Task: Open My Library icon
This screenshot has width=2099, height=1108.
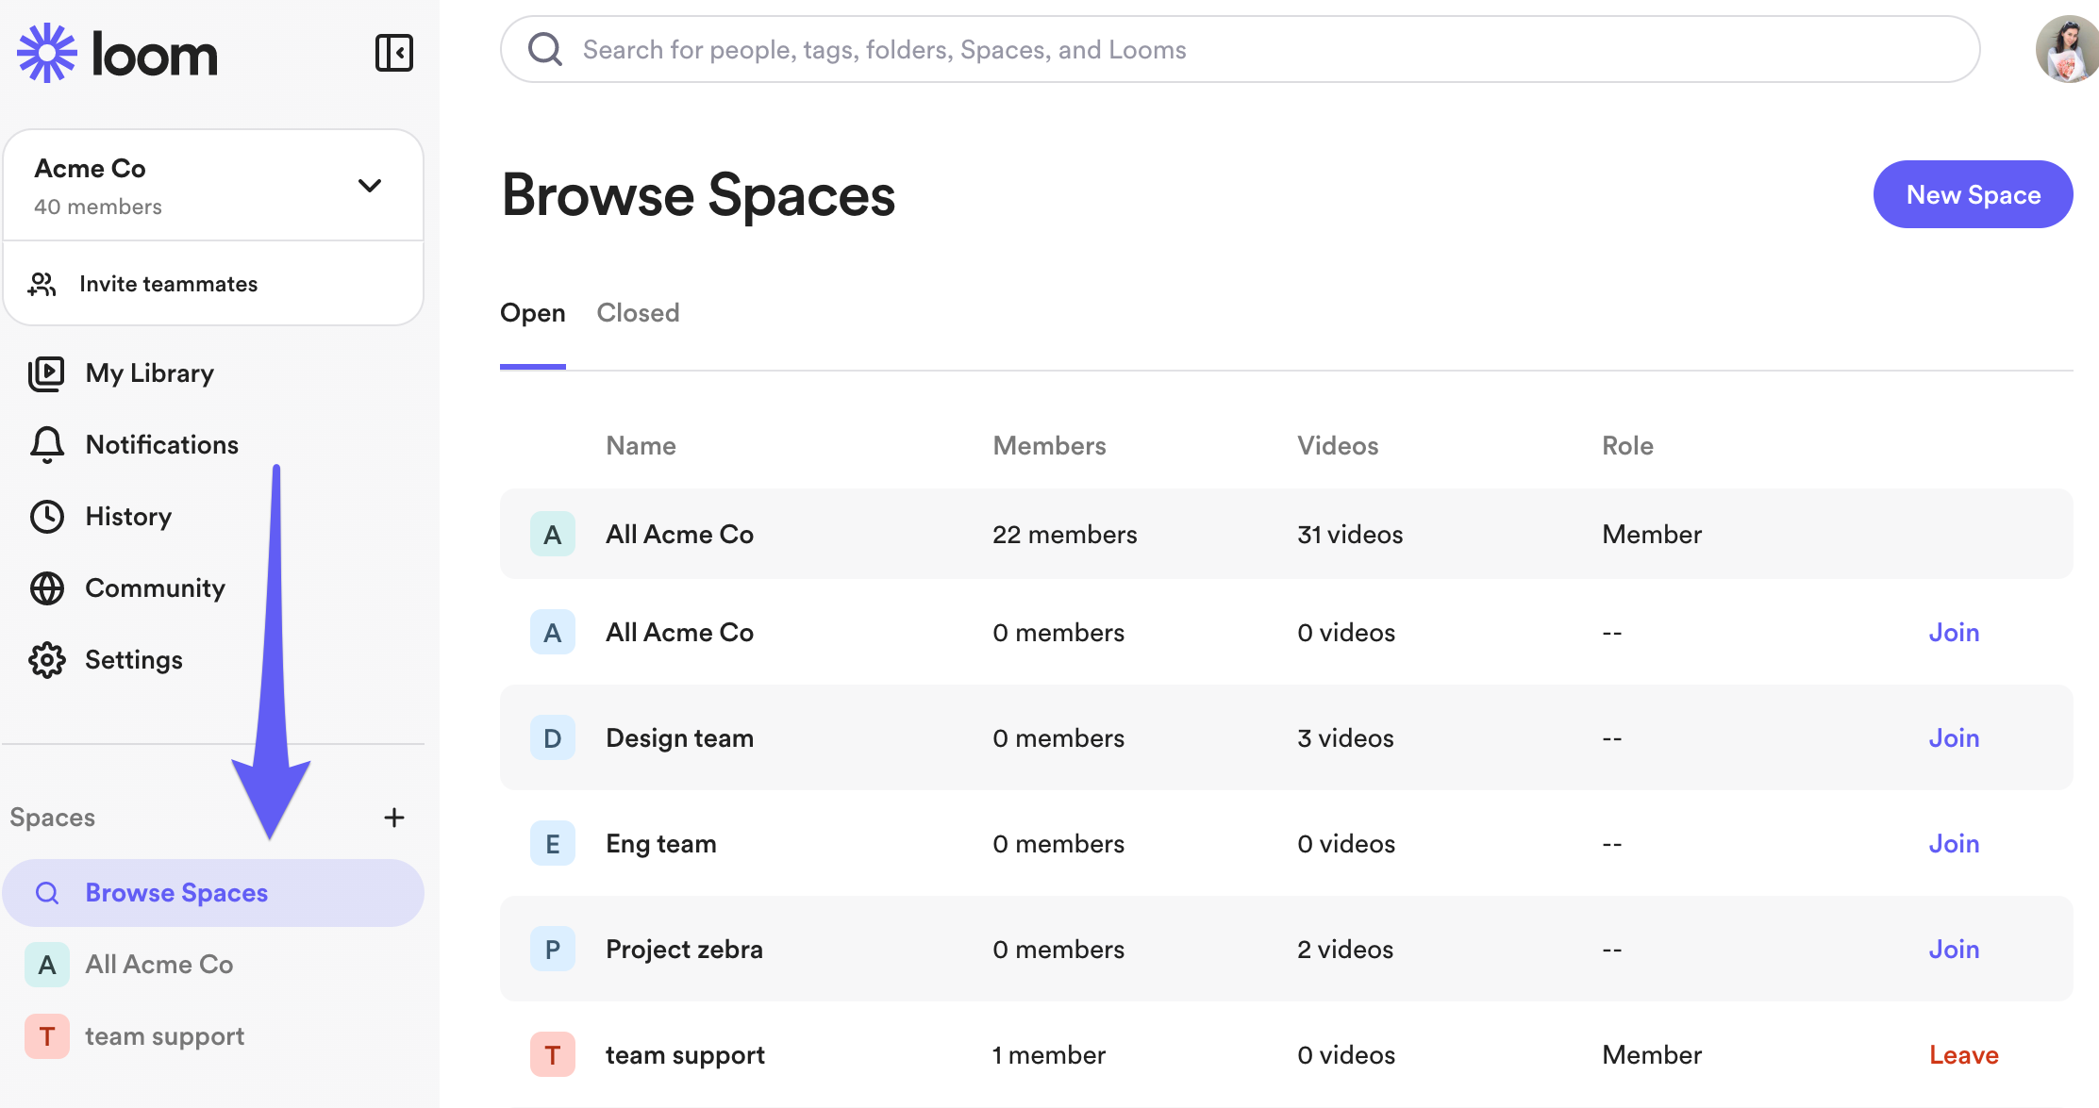Action: tap(46, 373)
